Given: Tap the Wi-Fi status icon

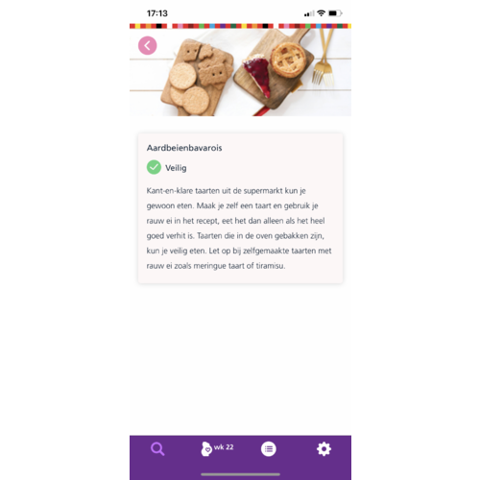Looking at the screenshot, I should 321,13.
